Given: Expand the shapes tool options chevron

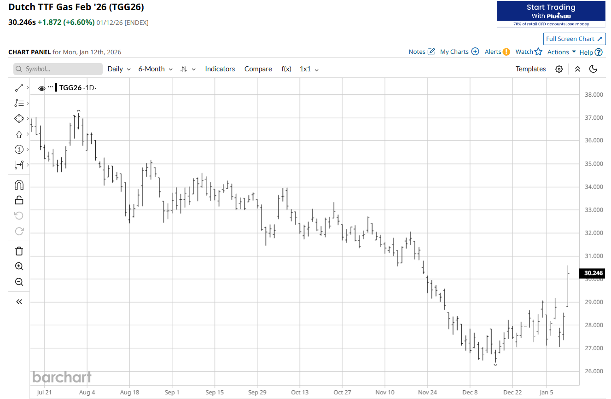Looking at the screenshot, I should coord(28,118).
